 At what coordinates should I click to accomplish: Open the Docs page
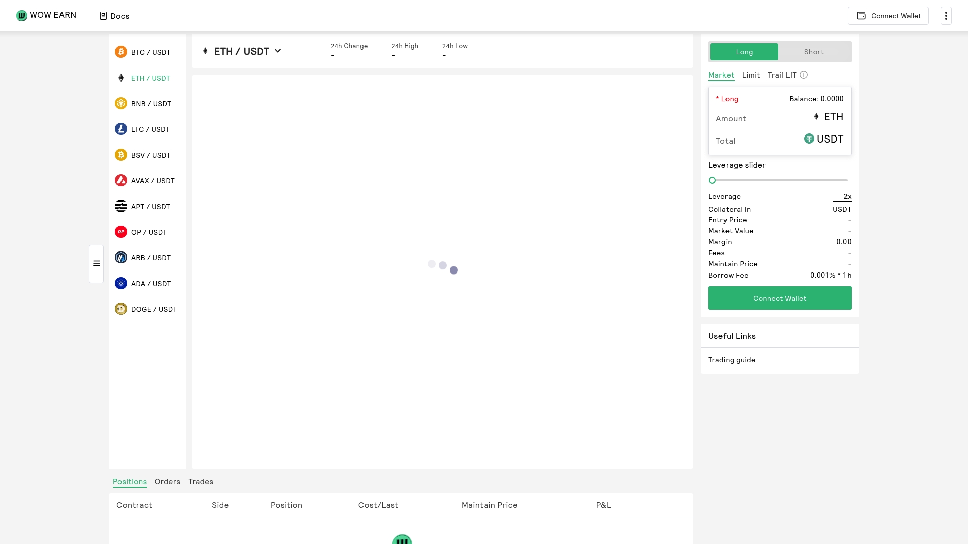(113, 16)
